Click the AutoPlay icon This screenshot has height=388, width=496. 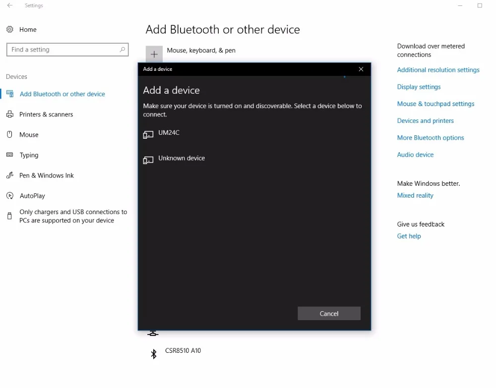coord(10,196)
